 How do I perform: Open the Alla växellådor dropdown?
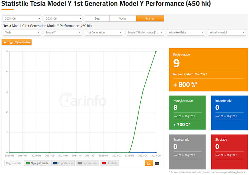click(x=186, y=33)
